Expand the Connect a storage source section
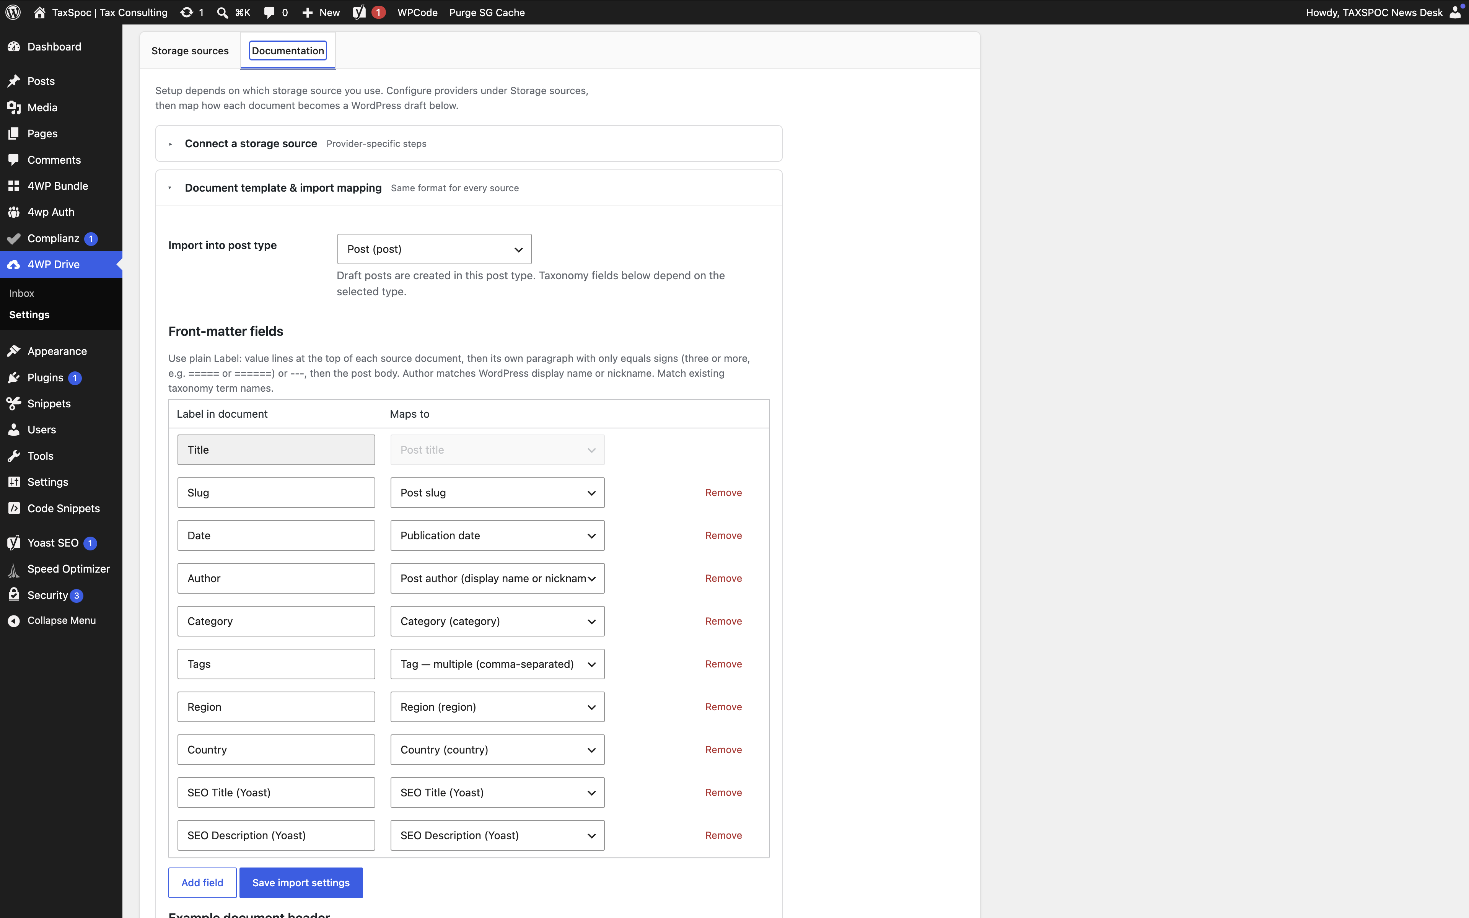Viewport: 1469px width, 918px height. pyautogui.click(x=469, y=143)
